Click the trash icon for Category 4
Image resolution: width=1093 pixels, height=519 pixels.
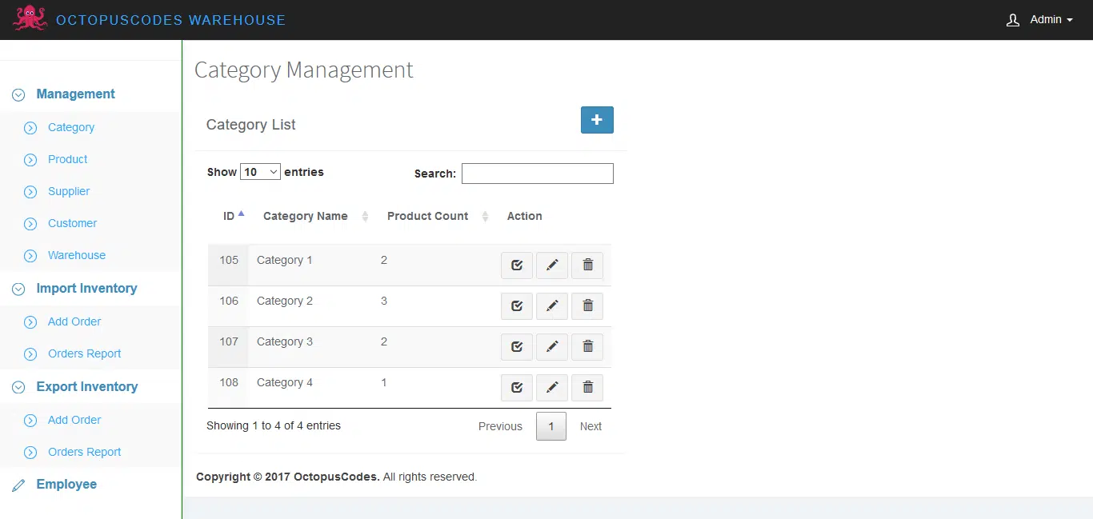(587, 387)
